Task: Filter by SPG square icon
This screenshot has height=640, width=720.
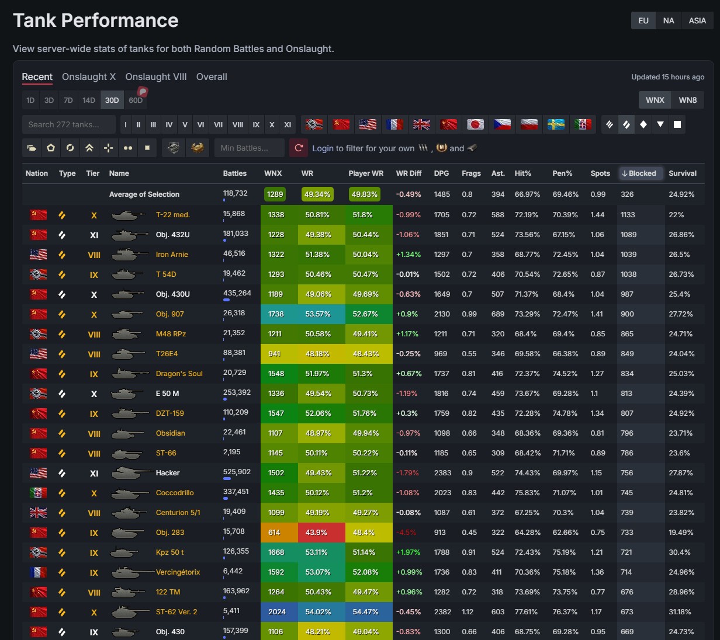Action: [x=677, y=124]
